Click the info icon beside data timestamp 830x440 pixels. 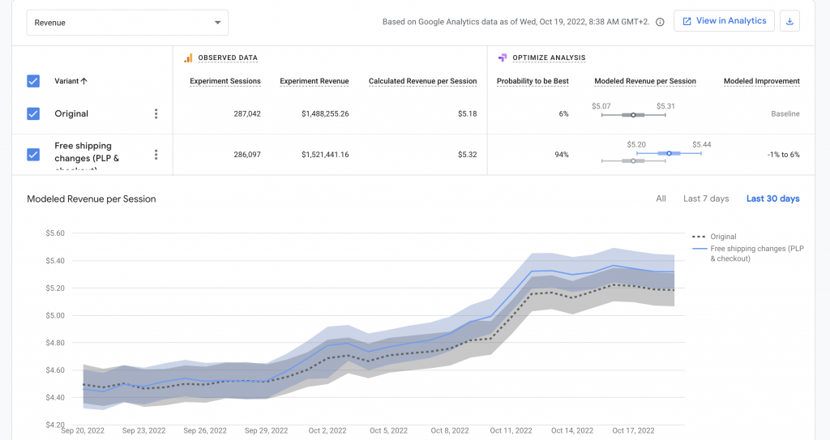pyautogui.click(x=660, y=22)
